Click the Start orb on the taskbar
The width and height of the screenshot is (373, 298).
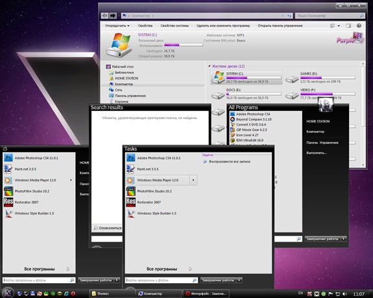pyautogui.click(x=8, y=293)
